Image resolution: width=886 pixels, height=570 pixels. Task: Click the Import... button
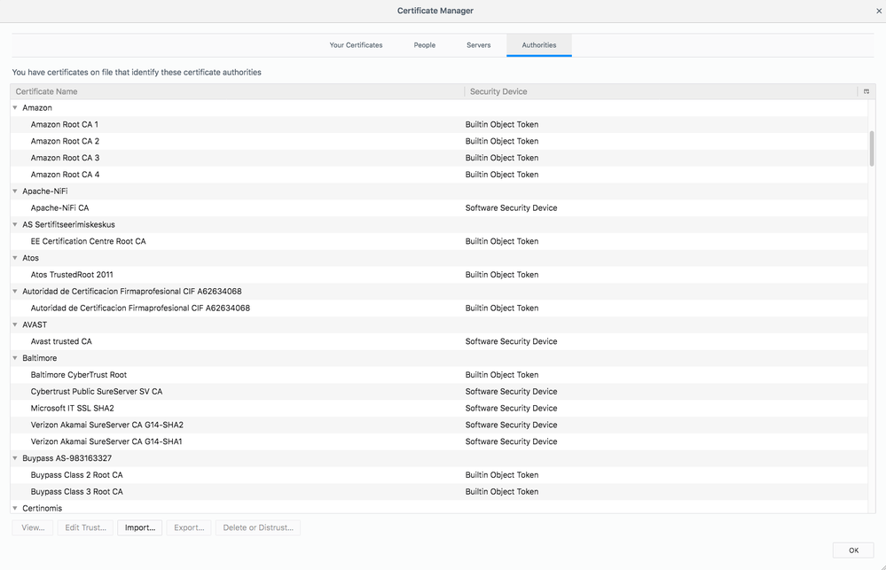[x=140, y=527]
